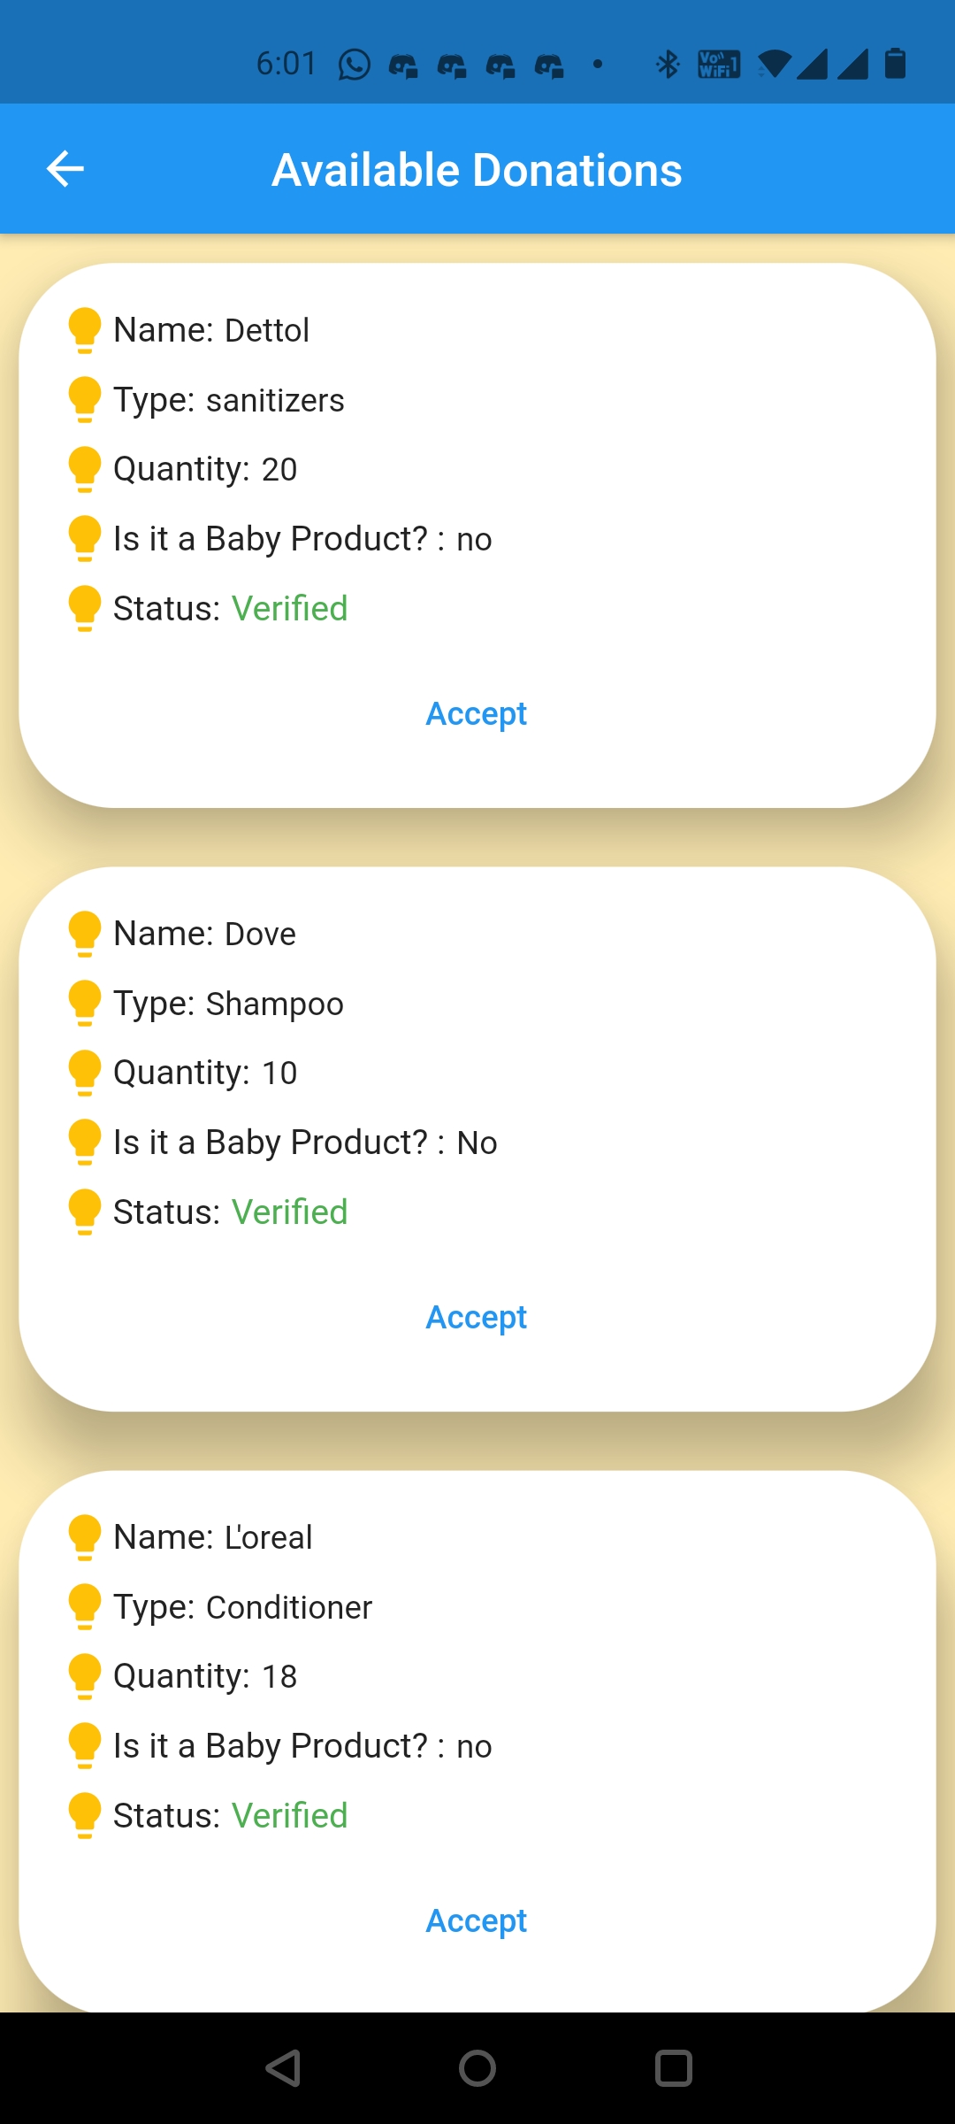Accept the L'oreal Conditioner donation
Image resolution: width=955 pixels, height=2124 pixels.
coord(477,1920)
